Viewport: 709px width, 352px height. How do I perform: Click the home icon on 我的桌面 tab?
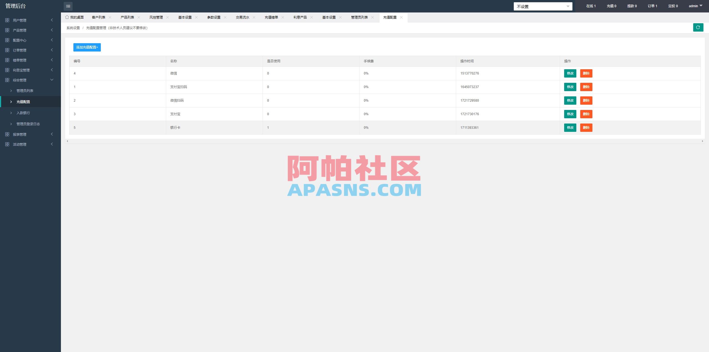67,17
